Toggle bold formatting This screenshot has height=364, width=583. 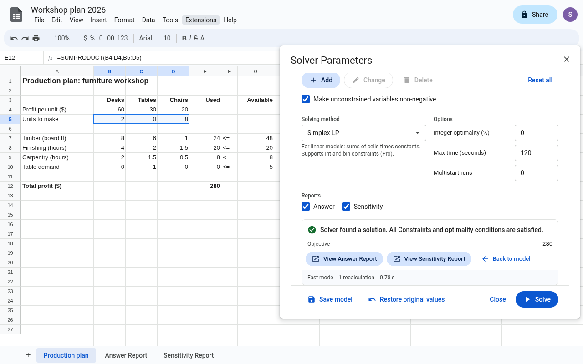[x=184, y=38]
